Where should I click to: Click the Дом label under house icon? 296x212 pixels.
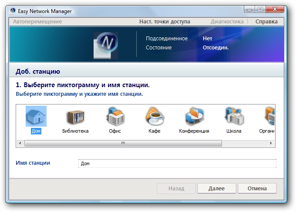[36, 131]
